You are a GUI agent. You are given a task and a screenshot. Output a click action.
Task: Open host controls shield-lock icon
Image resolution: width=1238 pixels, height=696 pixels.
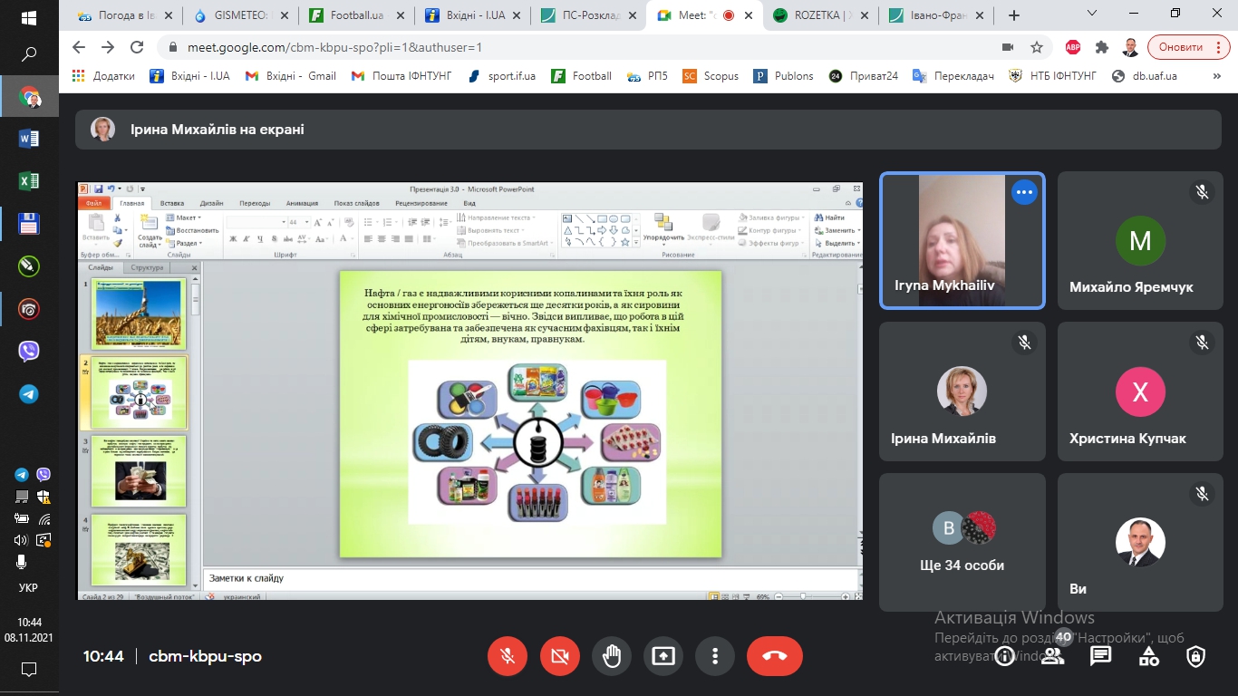coord(1196,656)
